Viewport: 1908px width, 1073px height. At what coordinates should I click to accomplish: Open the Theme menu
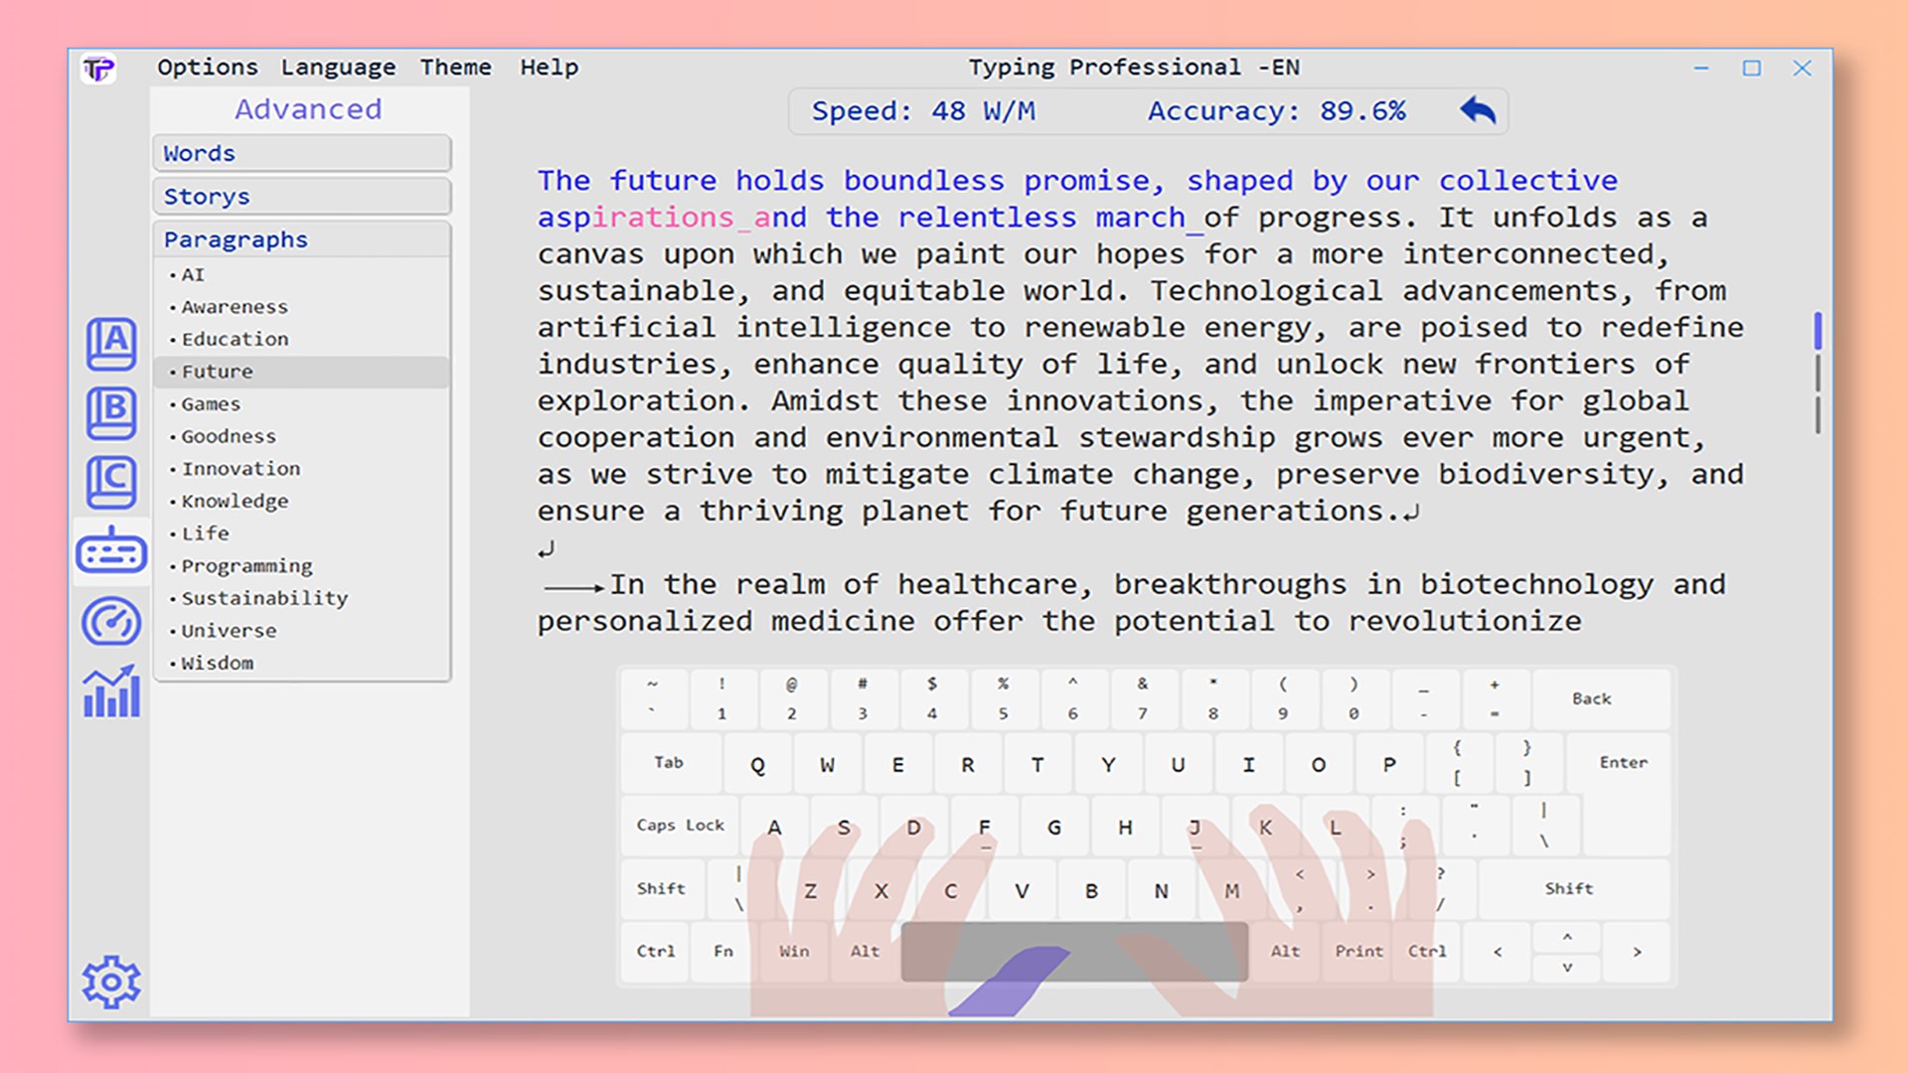(x=455, y=68)
